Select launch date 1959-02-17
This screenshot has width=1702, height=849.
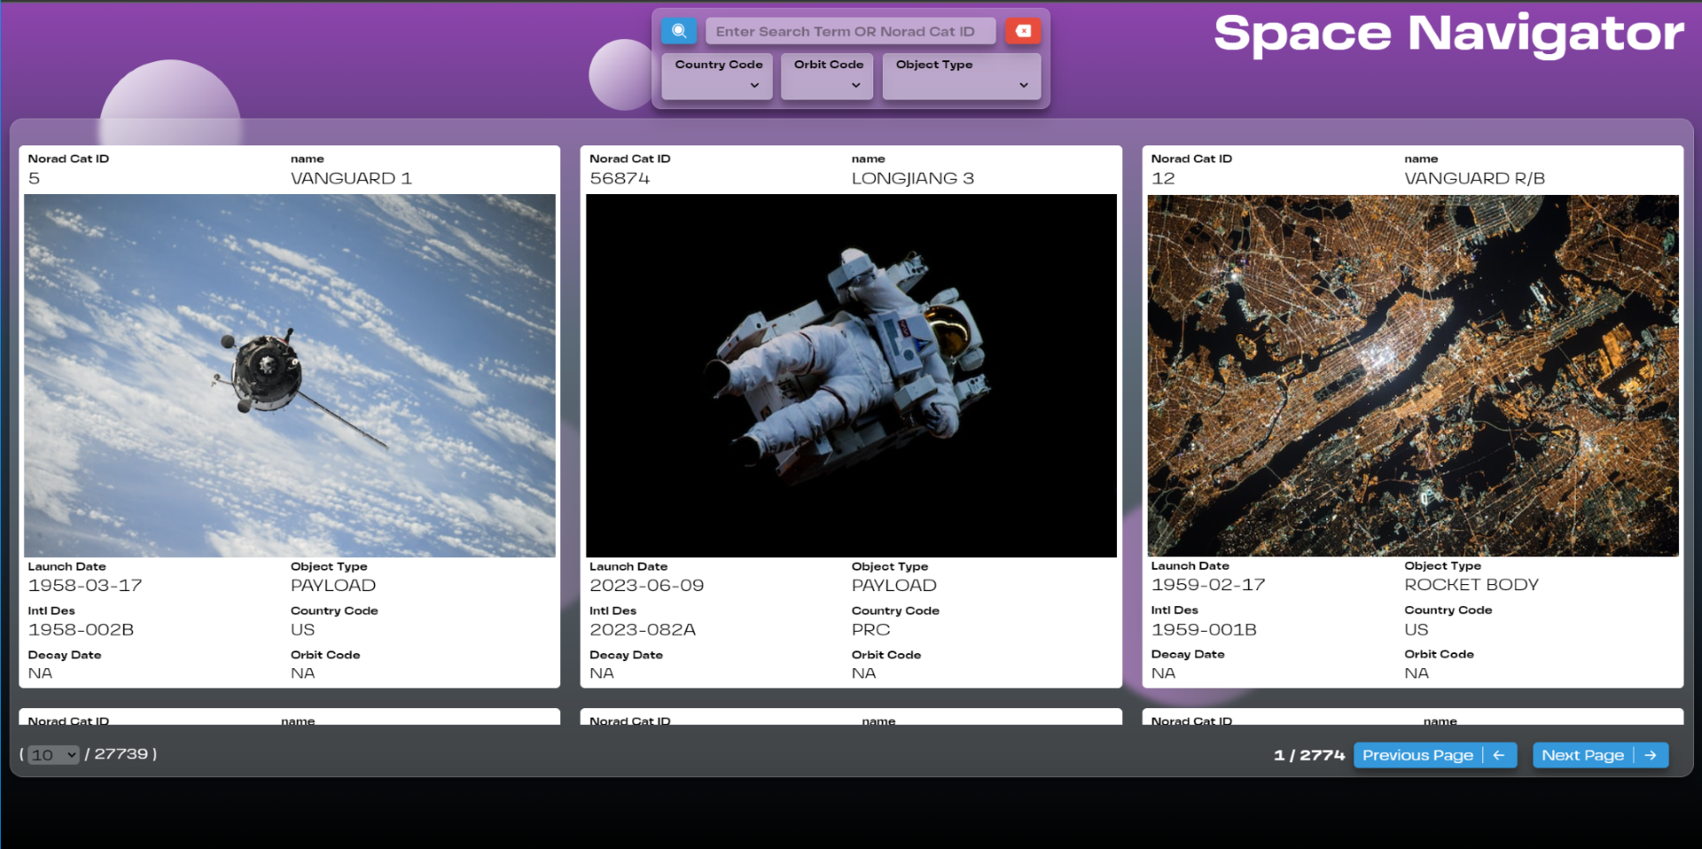(1208, 585)
